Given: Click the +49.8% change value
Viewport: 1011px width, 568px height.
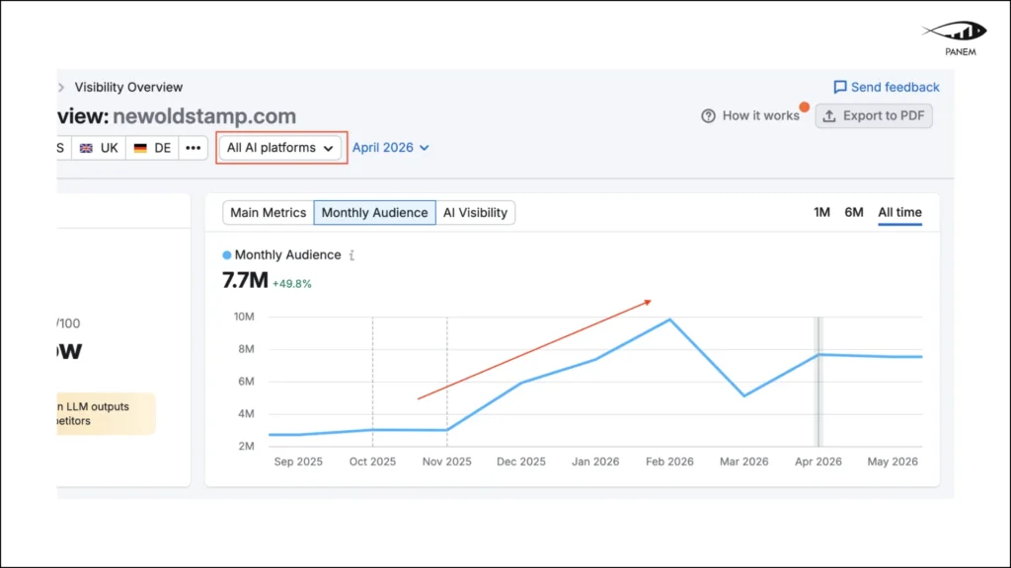Looking at the screenshot, I should [292, 283].
